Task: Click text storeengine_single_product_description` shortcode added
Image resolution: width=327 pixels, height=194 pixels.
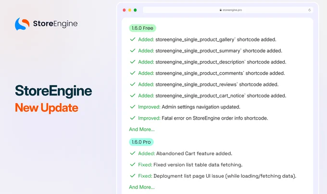Action: pyautogui.click(x=221, y=62)
